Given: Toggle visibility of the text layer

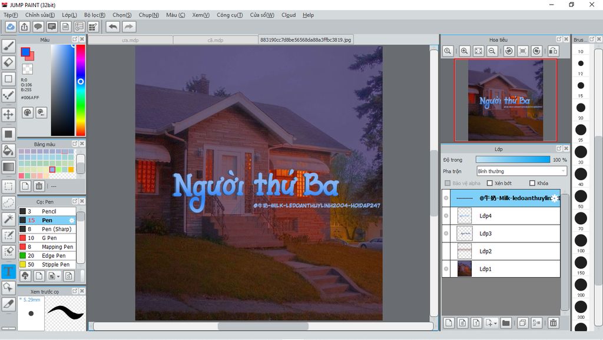Looking at the screenshot, I should [446, 198].
